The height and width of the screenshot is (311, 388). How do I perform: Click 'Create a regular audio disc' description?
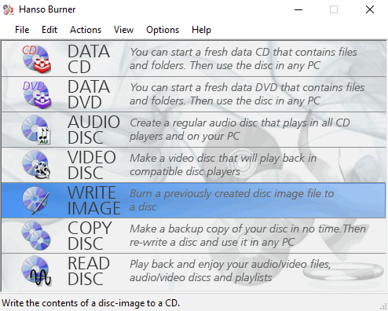(240, 130)
